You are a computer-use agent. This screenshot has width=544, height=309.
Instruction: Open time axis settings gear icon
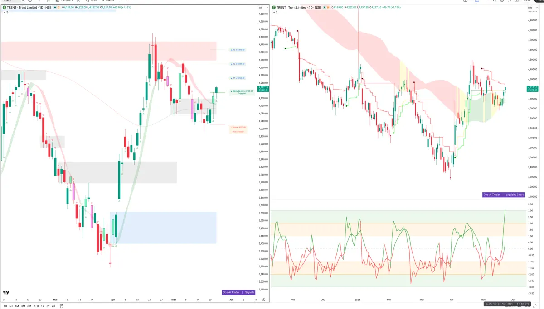[263, 299]
